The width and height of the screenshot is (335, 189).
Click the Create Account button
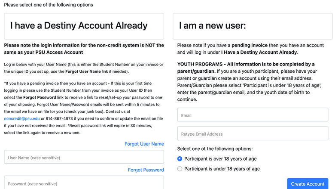[x=308, y=184]
